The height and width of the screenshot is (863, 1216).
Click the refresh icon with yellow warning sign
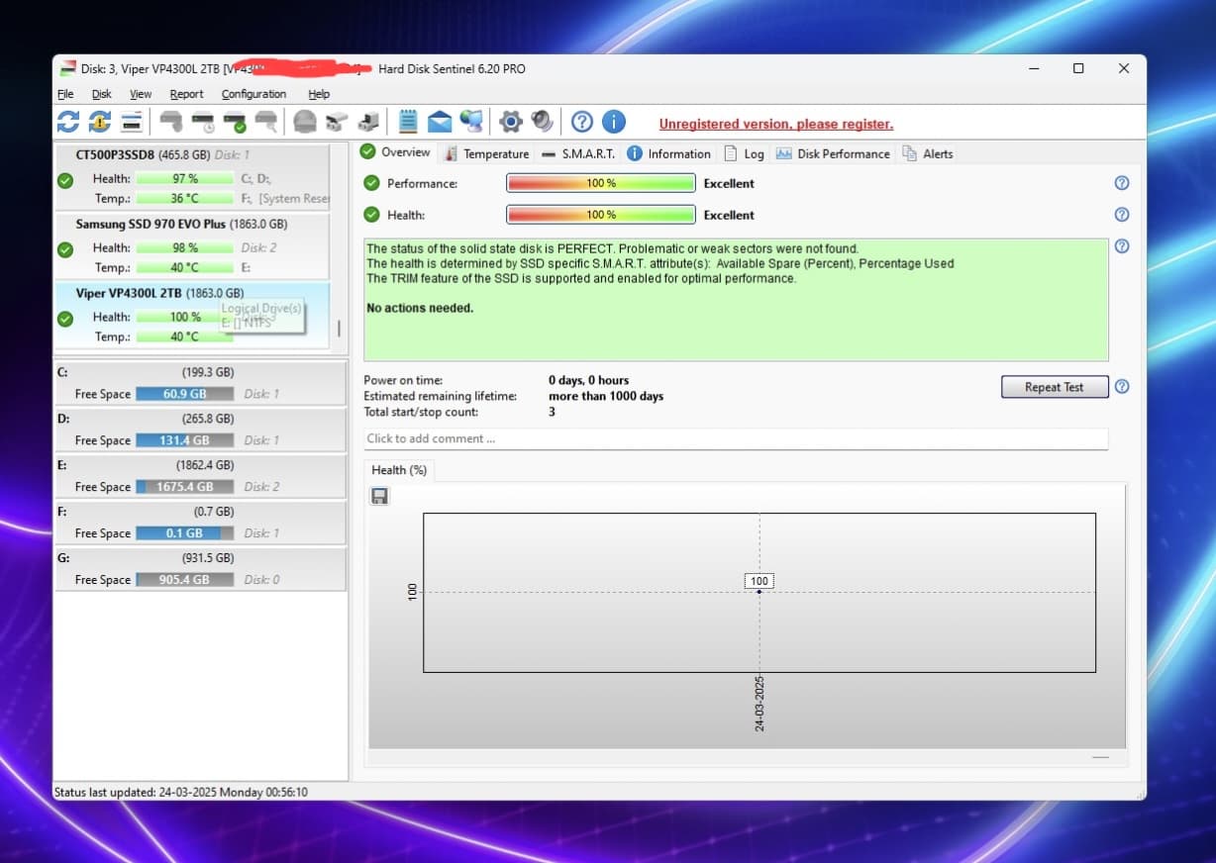point(100,122)
